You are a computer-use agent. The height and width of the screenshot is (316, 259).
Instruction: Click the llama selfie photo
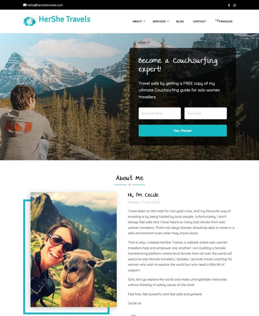(x=74, y=249)
